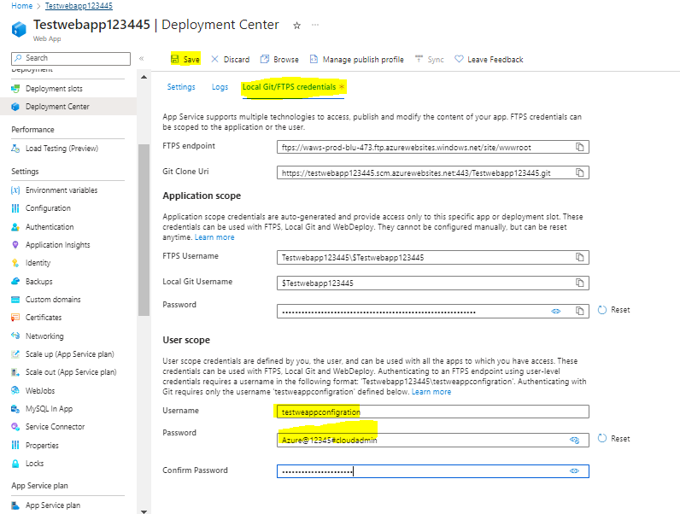Open Testwebapp123445 breadcrumb link
The image size is (680, 514).
[x=79, y=6]
